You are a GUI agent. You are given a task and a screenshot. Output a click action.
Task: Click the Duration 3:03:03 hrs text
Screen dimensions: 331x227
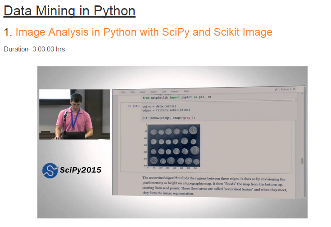[34, 49]
